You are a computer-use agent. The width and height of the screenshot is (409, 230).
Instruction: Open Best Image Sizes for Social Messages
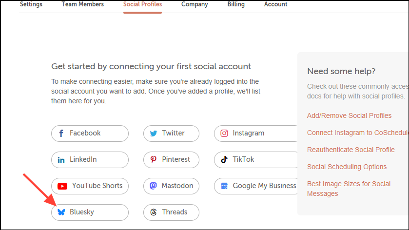click(x=349, y=189)
